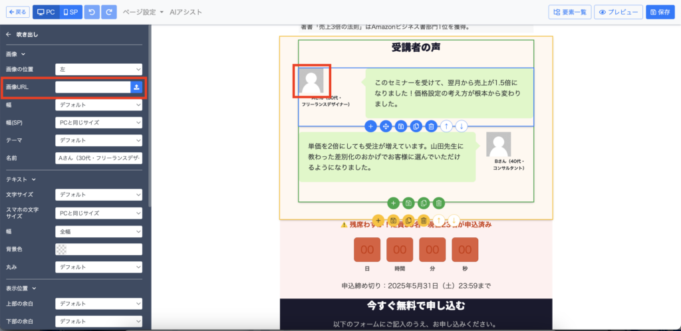Viewport: 681px width, 331px height.
Task: Collapse the テキスト section
Action: click(21, 179)
